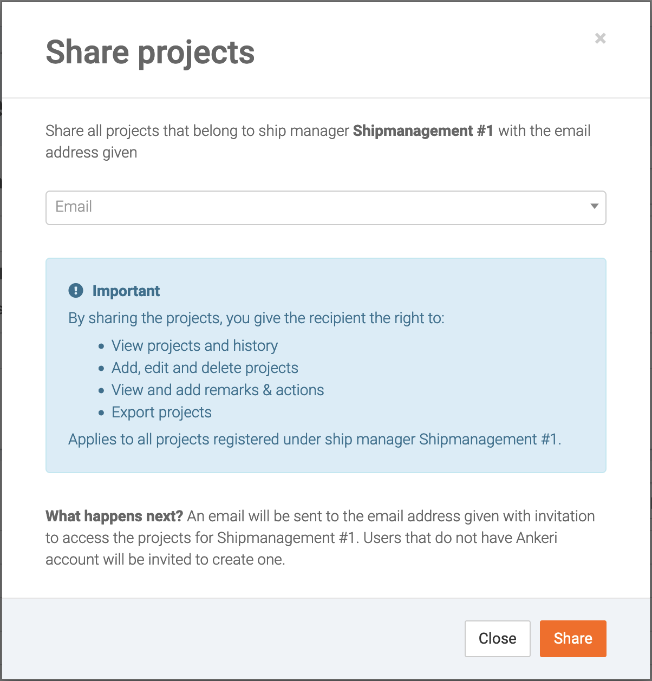Click the exclamation mark Important icon
The width and height of the screenshot is (652, 681).
pos(76,291)
